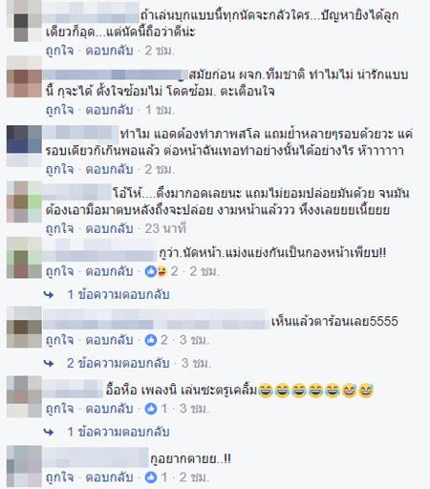Viewport: 430px width, 489px height.
Task: Click the blue like reaction icon on the เห็นแล้วตาร้อนเลย5555 comment
Action: 151,340
